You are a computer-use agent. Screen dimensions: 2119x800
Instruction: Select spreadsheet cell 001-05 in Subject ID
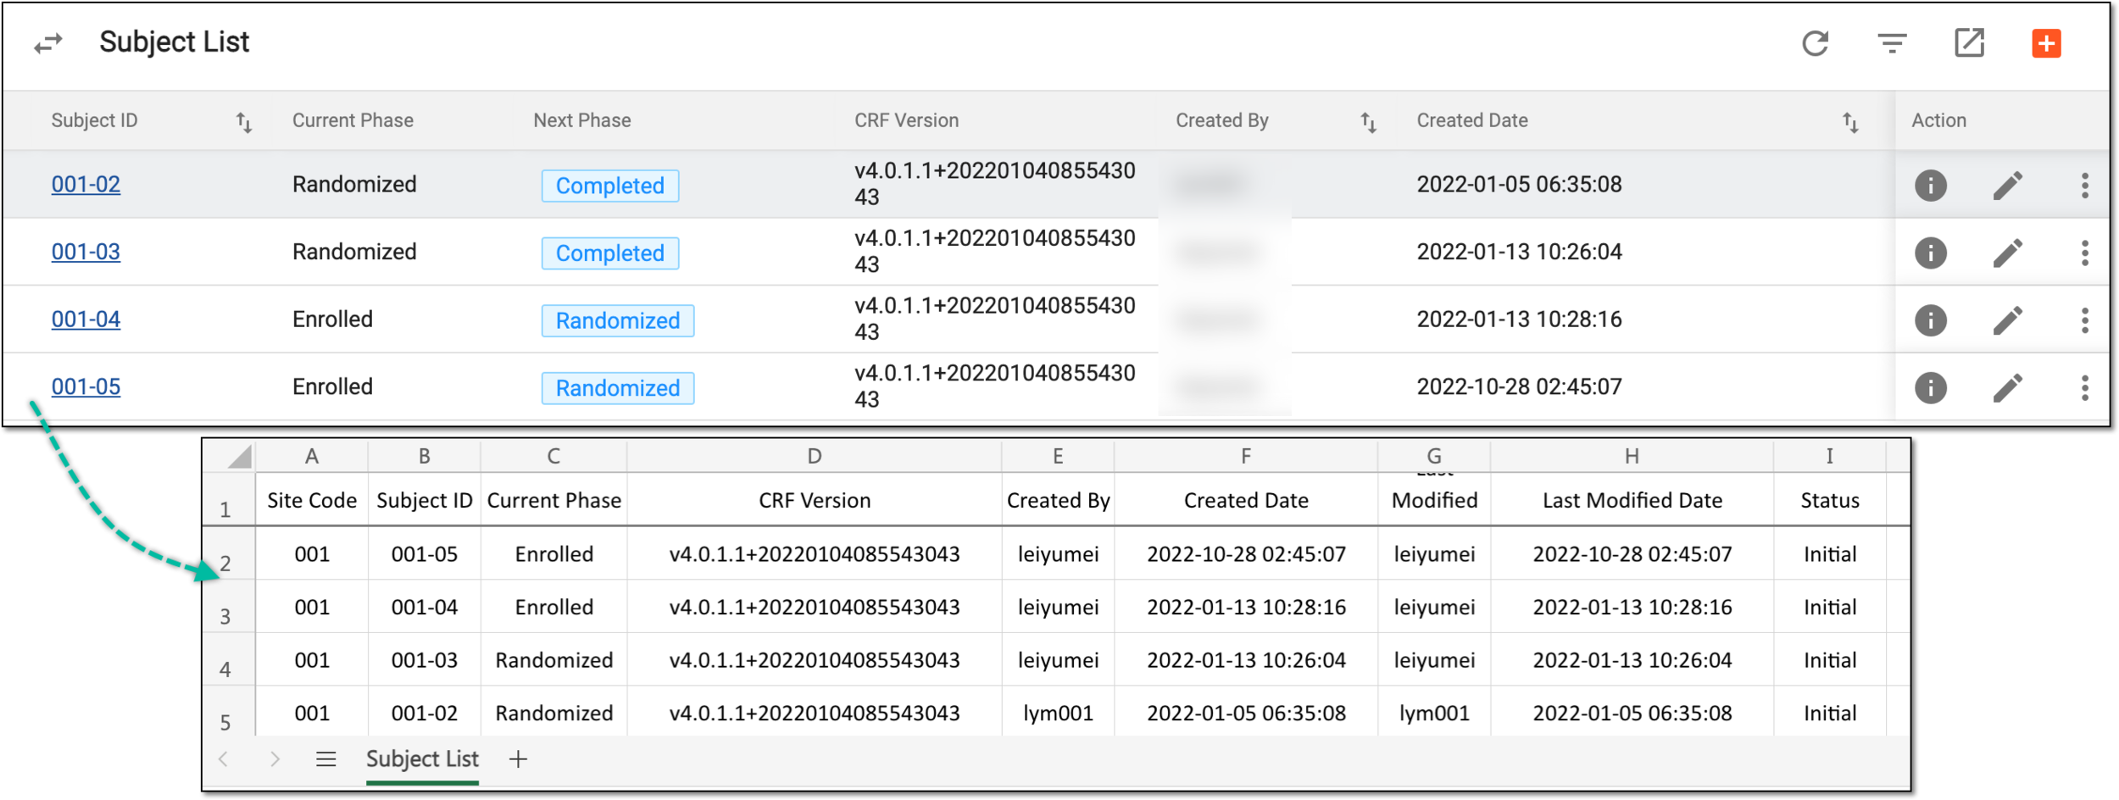[424, 554]
